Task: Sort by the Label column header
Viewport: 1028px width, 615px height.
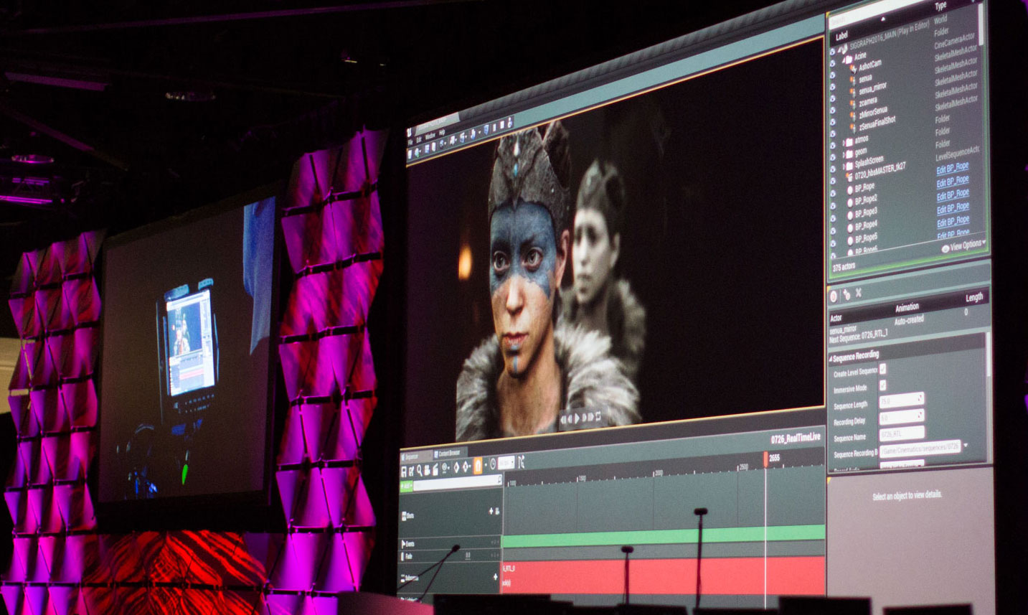Action: [x=841, y=36]
